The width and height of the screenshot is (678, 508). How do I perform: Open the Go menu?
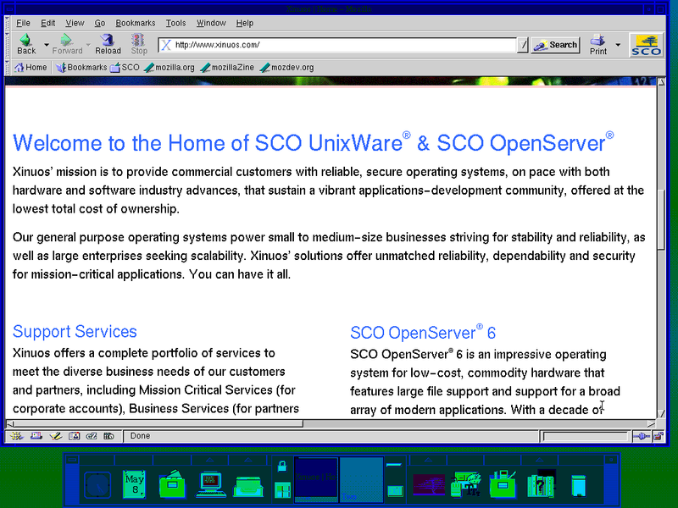[99, 24]
